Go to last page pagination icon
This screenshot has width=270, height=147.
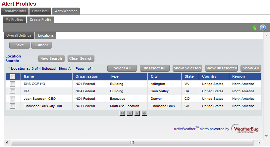coord(144,113)
